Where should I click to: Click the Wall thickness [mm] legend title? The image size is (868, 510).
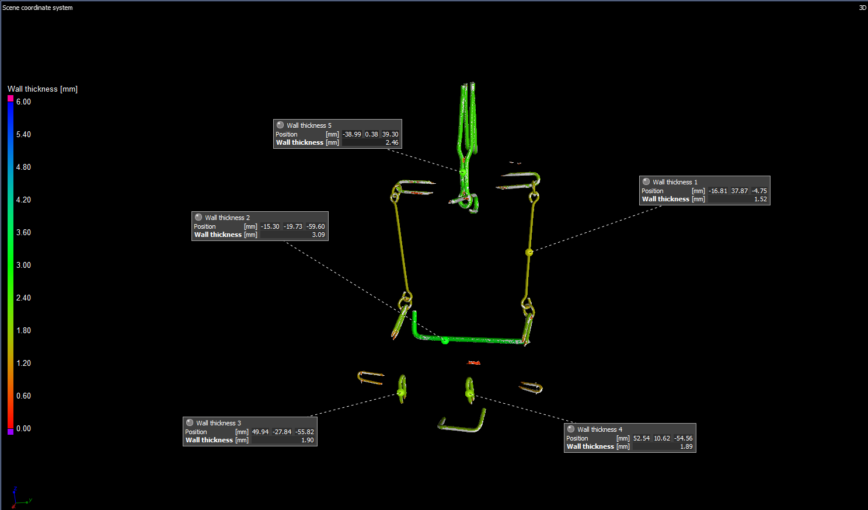click(x=43, y=89)
